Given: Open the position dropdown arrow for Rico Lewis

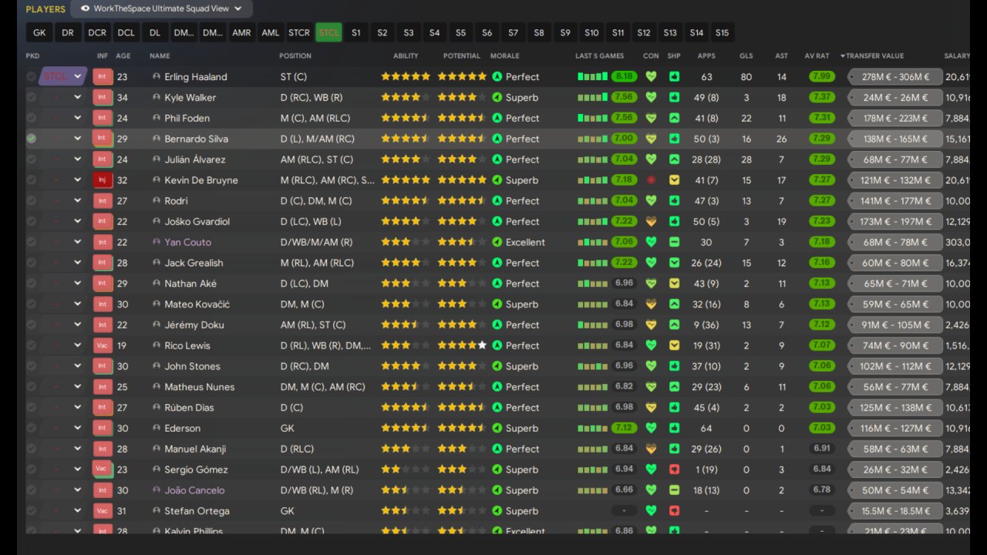Looking at the screenshot, I should (x=77, y=345).
